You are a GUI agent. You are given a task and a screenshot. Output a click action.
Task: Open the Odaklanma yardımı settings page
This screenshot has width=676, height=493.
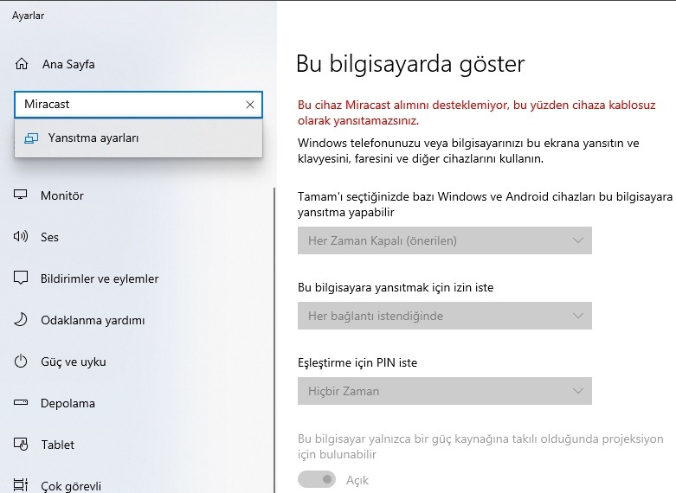(x=93, y=320)
